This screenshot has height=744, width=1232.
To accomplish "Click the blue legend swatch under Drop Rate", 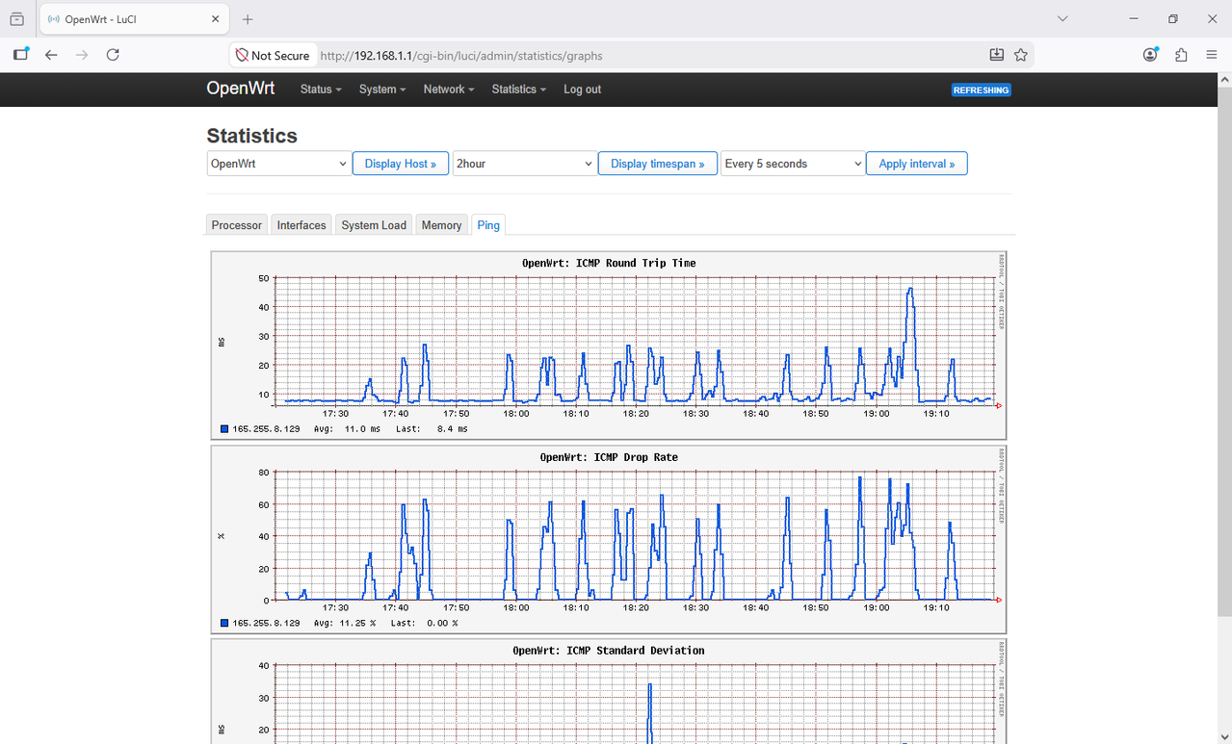I will tap(224, 624).
